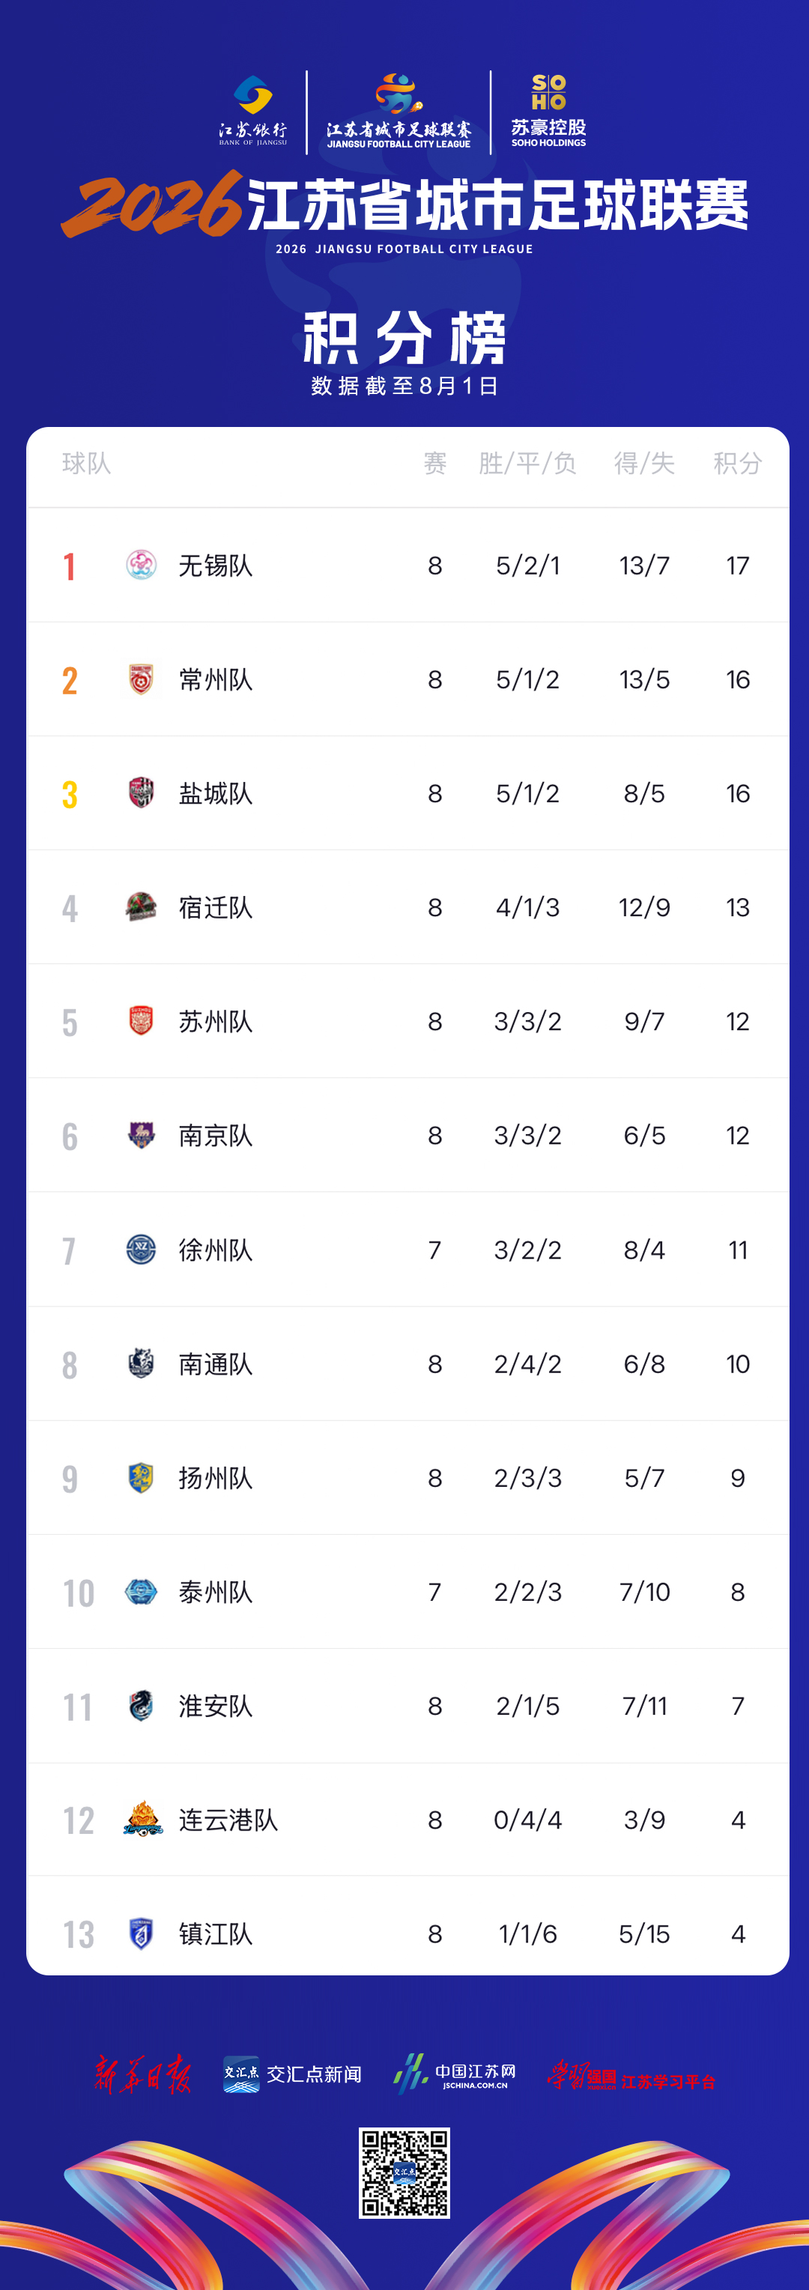The height and width of the screenshot is (2290, 809).
Task: Click the 无锡队 team crest
Action: (x=142, y=565)
